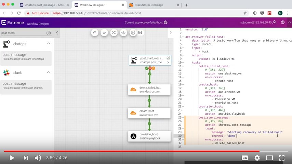Clear the post_mess search field
Screen dimensions: 292x164
click(x=49, y=33)
